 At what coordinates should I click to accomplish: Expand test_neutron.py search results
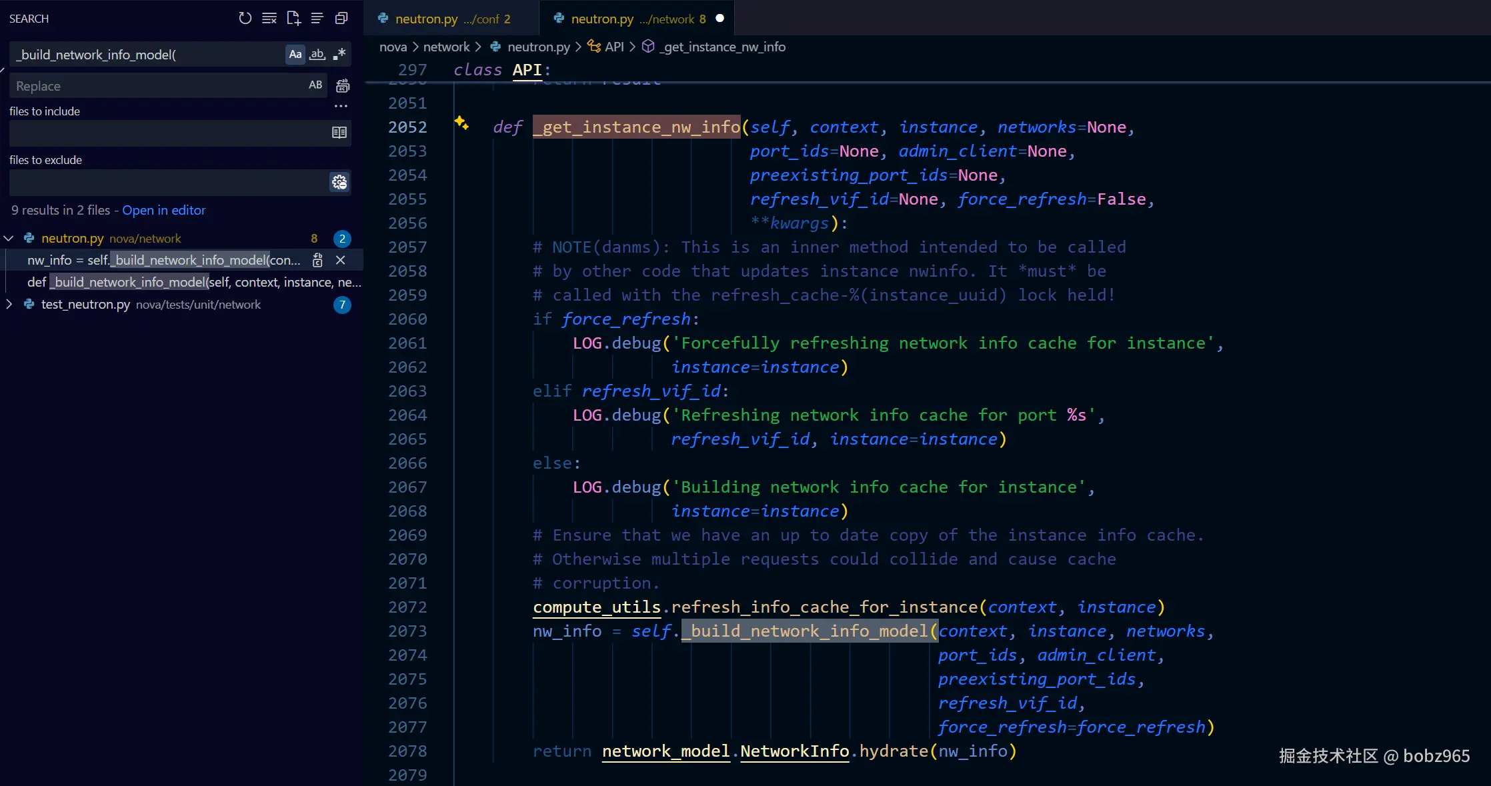tap(9, 304)
